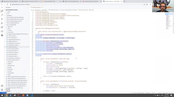Open the Accounts menu icon

2,86
